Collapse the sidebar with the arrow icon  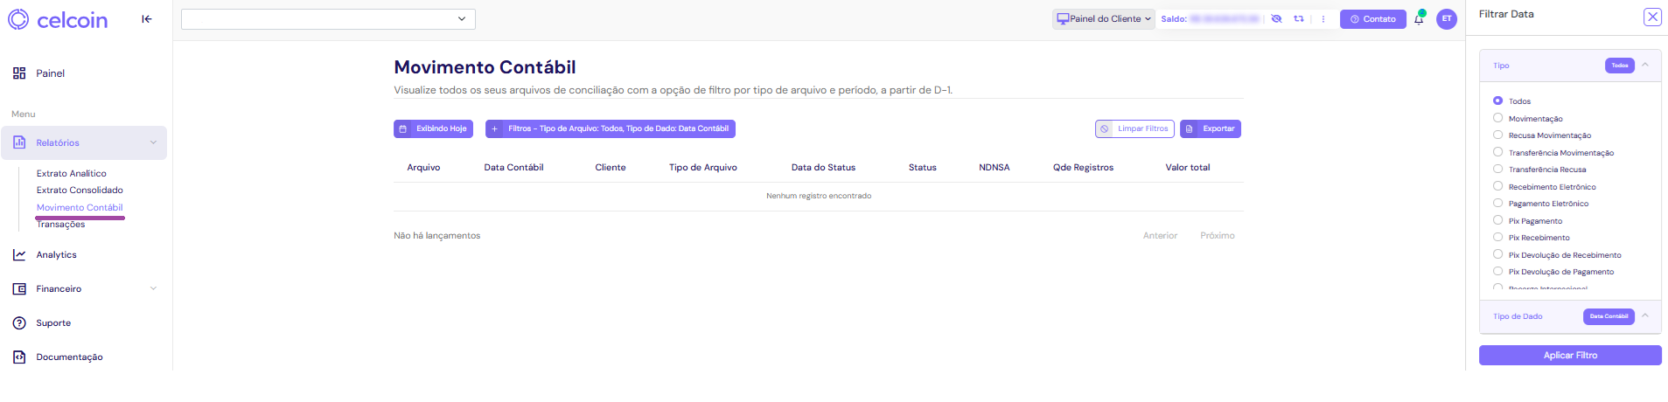[147, 19]
